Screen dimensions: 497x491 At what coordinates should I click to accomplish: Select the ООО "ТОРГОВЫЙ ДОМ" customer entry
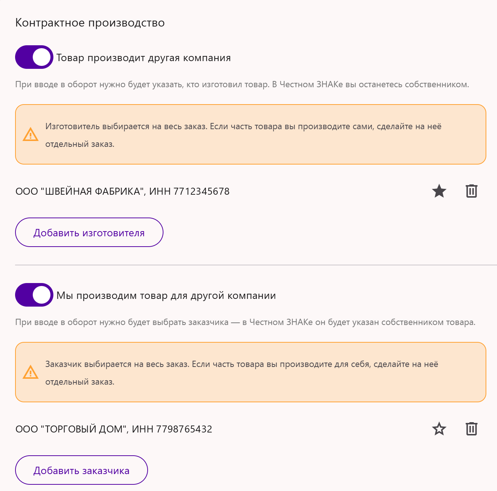pos(114,429)
